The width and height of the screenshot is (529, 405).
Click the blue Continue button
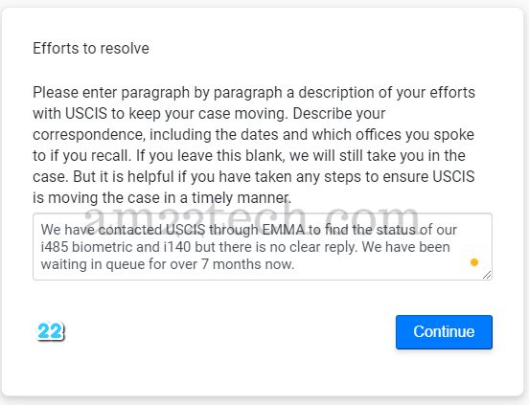(444, 332)
